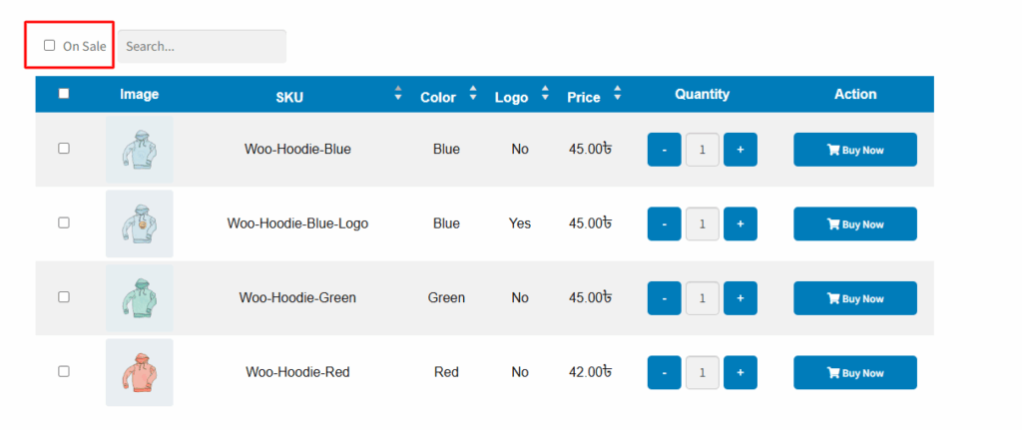Viewport: 1022px width, 430px height.
Task: Click the SKU column sort arrows
Action: [x=398, y=93]
